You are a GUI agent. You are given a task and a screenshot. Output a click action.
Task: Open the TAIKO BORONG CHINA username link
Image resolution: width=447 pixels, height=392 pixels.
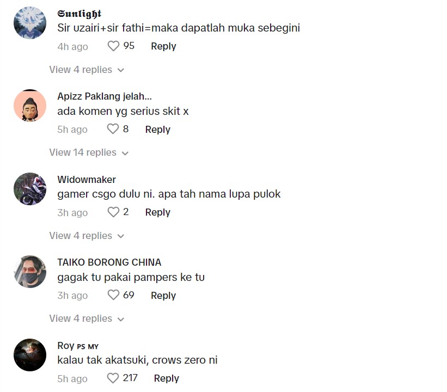(109, 262)
